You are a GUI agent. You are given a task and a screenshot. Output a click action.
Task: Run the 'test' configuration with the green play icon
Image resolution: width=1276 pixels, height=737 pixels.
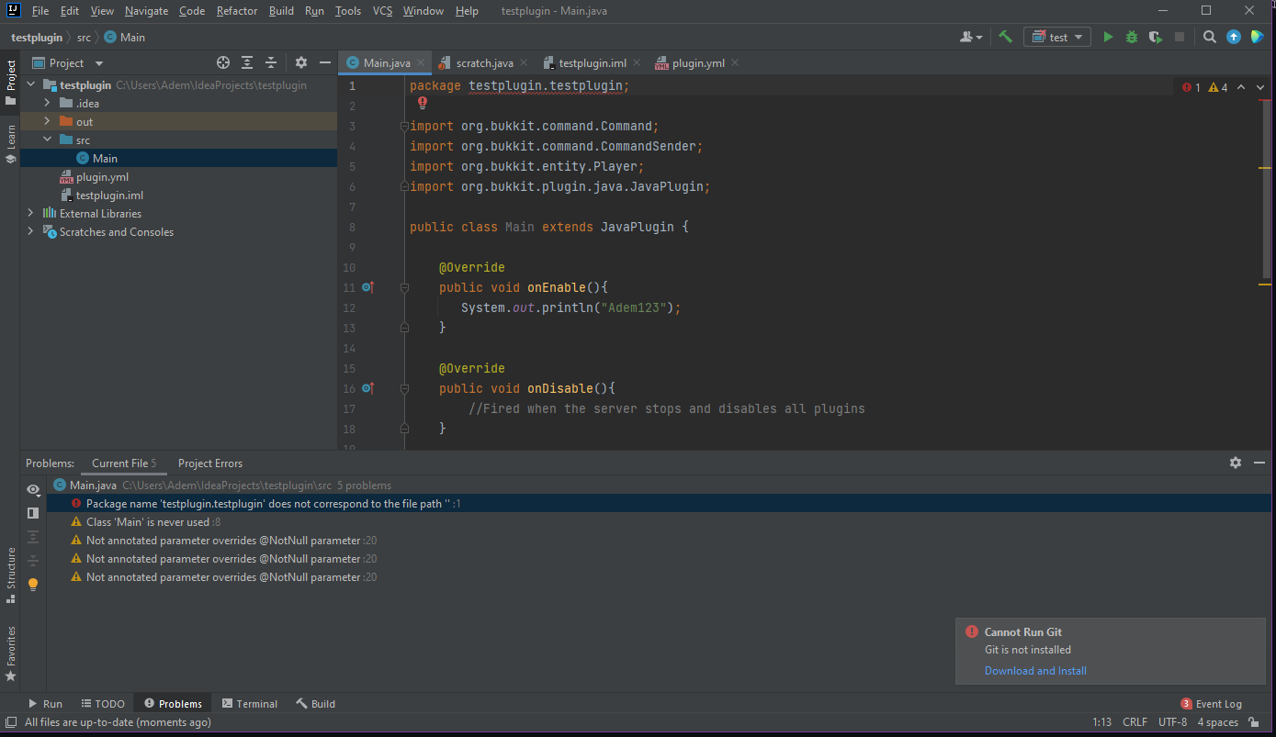tap(1108, 37)
